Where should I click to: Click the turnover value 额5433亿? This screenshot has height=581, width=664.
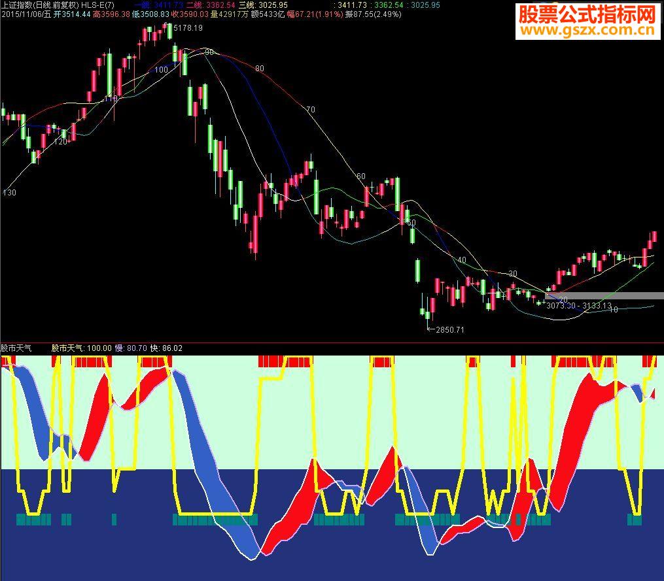pos(267,14)
